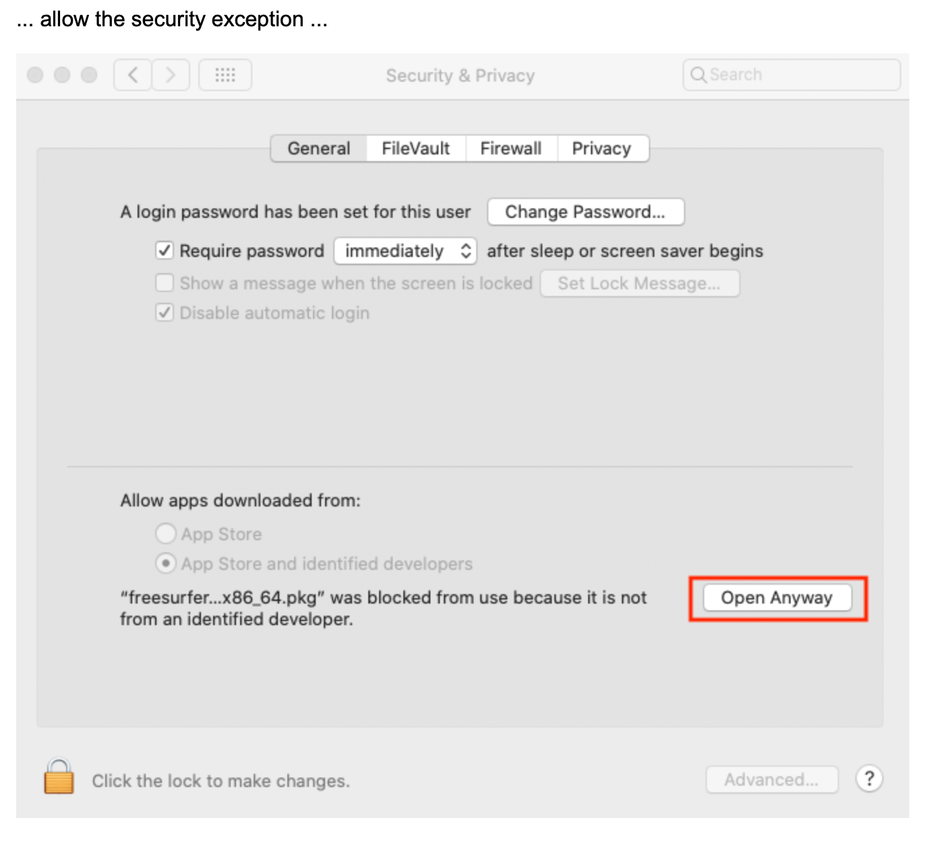This screenshot has width=943, height=843.
Task: Click the Open Anyway button
Action: point(777,598)
